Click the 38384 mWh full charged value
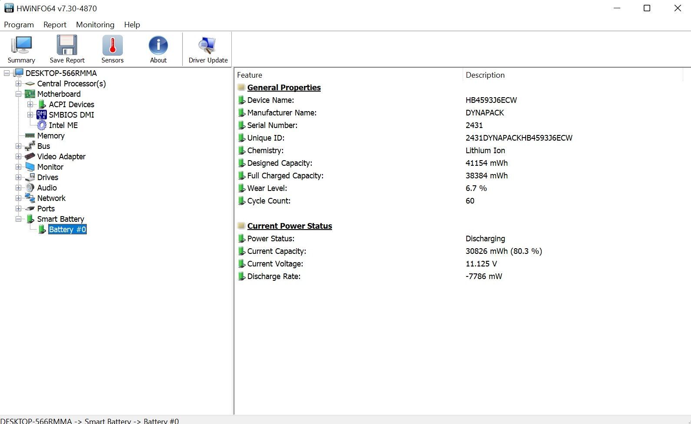The width and height of the screenshot is (691, 424). pyautogui.click(x=487, y=176)
